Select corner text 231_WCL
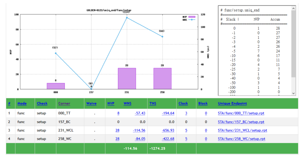 point(66,130)
